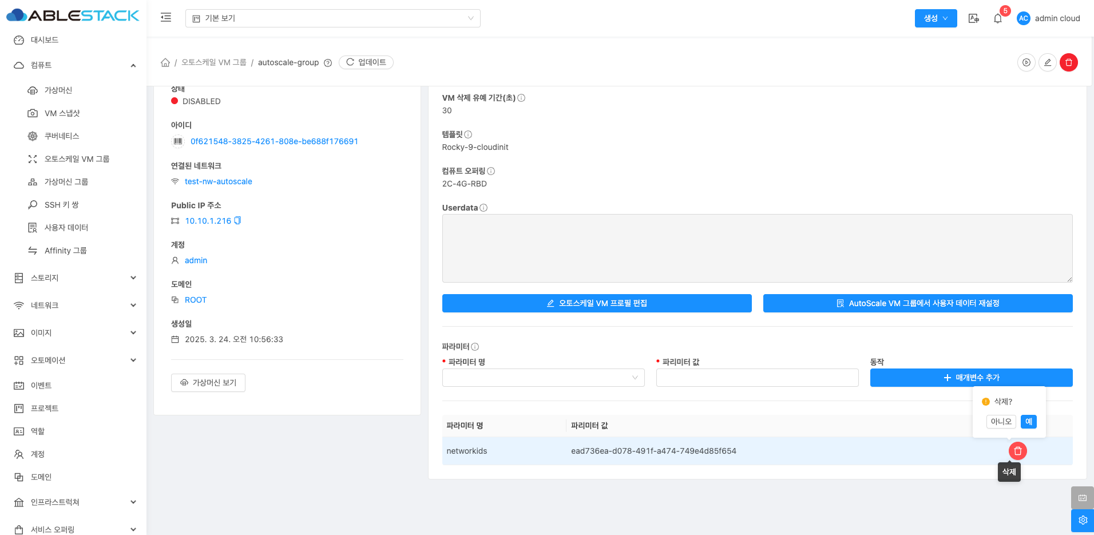Open the 기본 보기 view dropdown
Image resolution: width=1094 pixels, height=535 pixels.
pyautogui.click(x=332, y=18)
